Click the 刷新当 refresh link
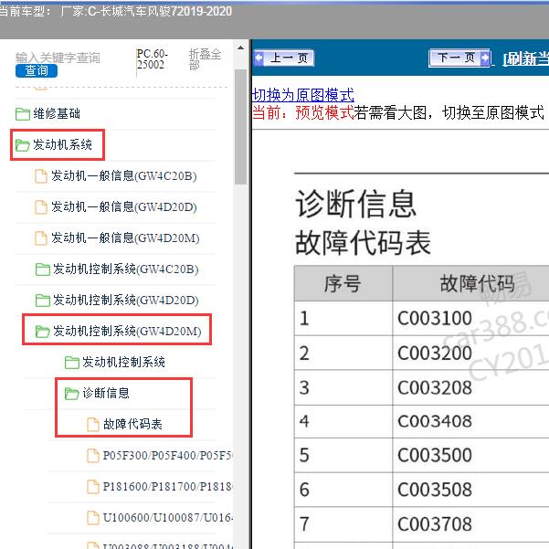 [x=525, y=59]
